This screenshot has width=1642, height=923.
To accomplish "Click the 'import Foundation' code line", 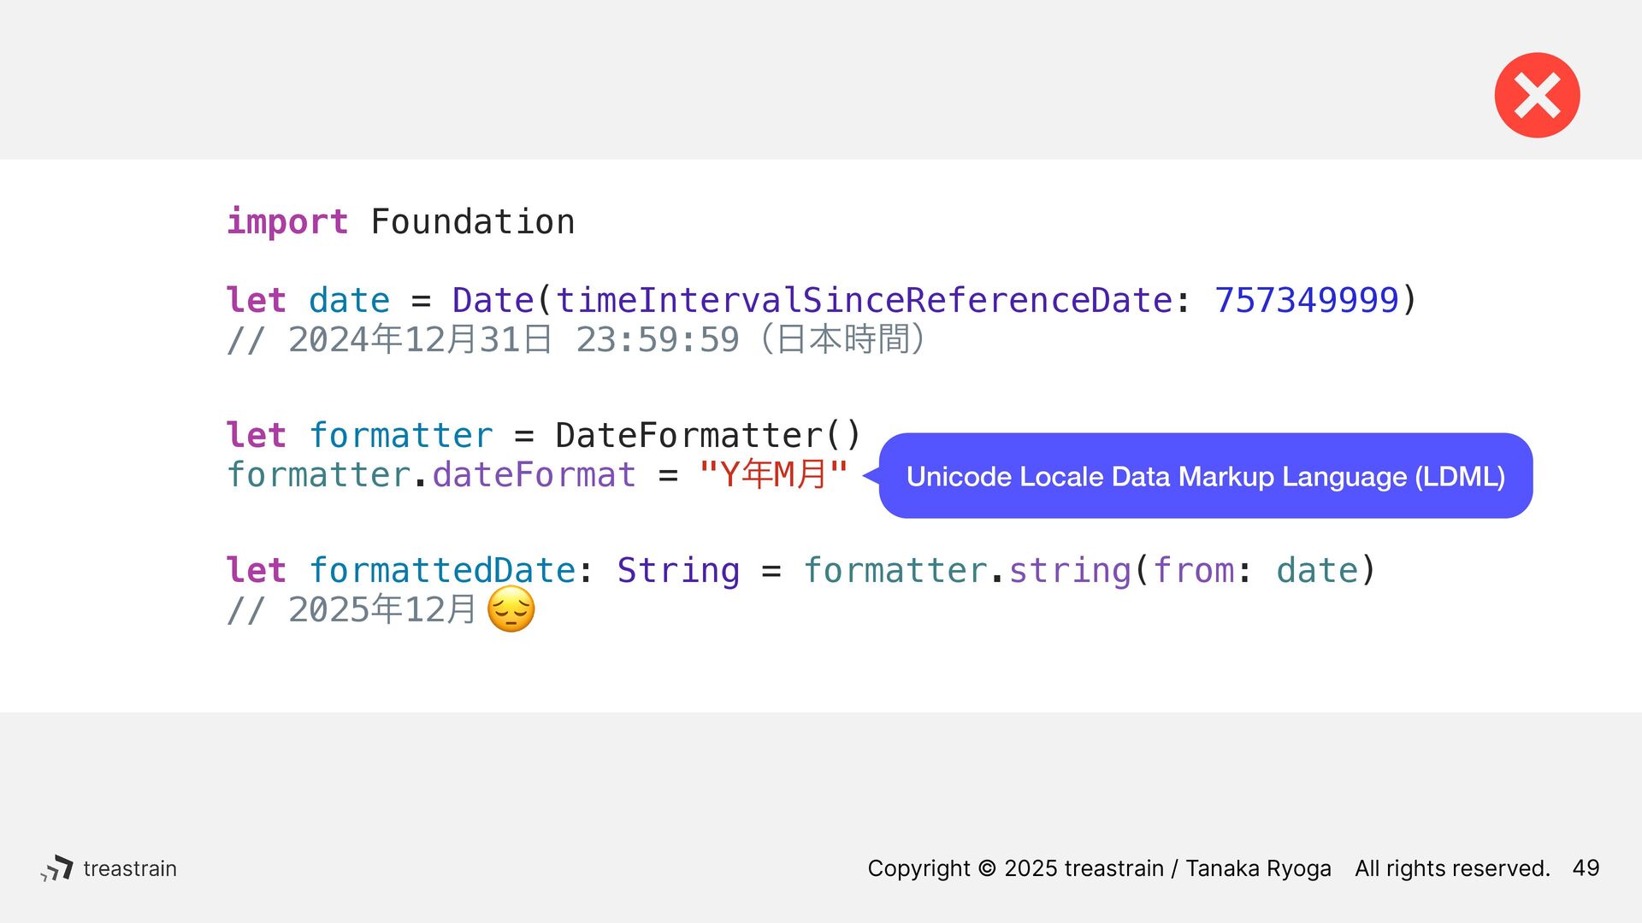I will coord(400,222).
